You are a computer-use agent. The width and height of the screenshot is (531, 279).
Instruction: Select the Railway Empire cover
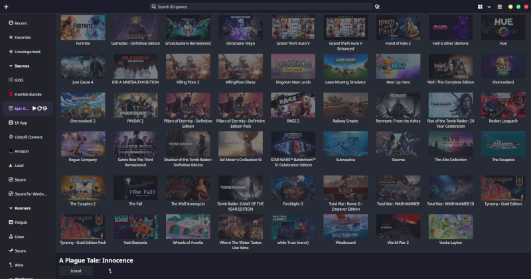click(345, 105)
